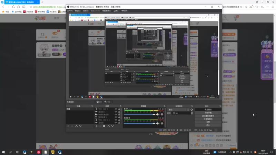Open source properties gear in 来源 dock toolbar
Image resolution: width=276 pixels, height=155 pixels.
(104, 126)
